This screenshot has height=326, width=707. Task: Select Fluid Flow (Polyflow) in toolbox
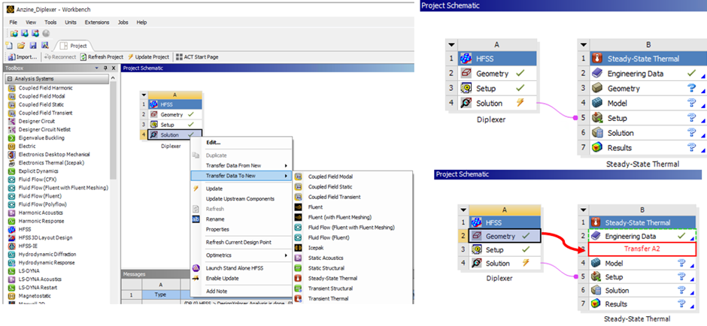41,204
